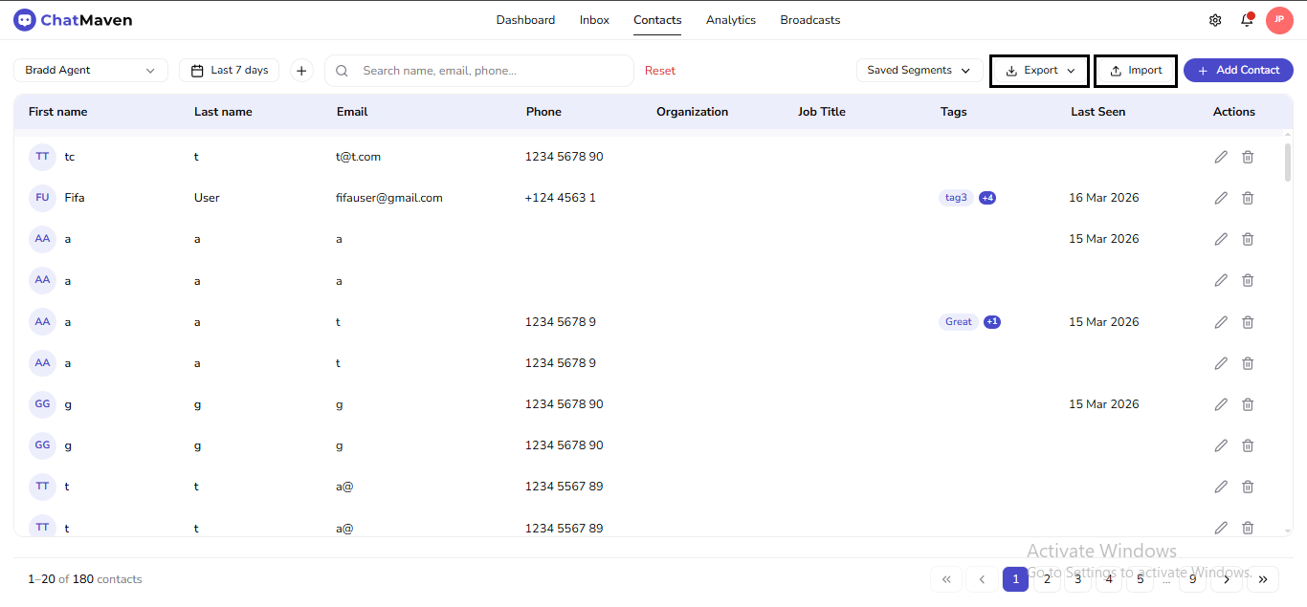Click the Add Contact button
Image resolution: width=1307 pixels, height=607 pixels.
pyautogui.click(x=1238, y=70)
